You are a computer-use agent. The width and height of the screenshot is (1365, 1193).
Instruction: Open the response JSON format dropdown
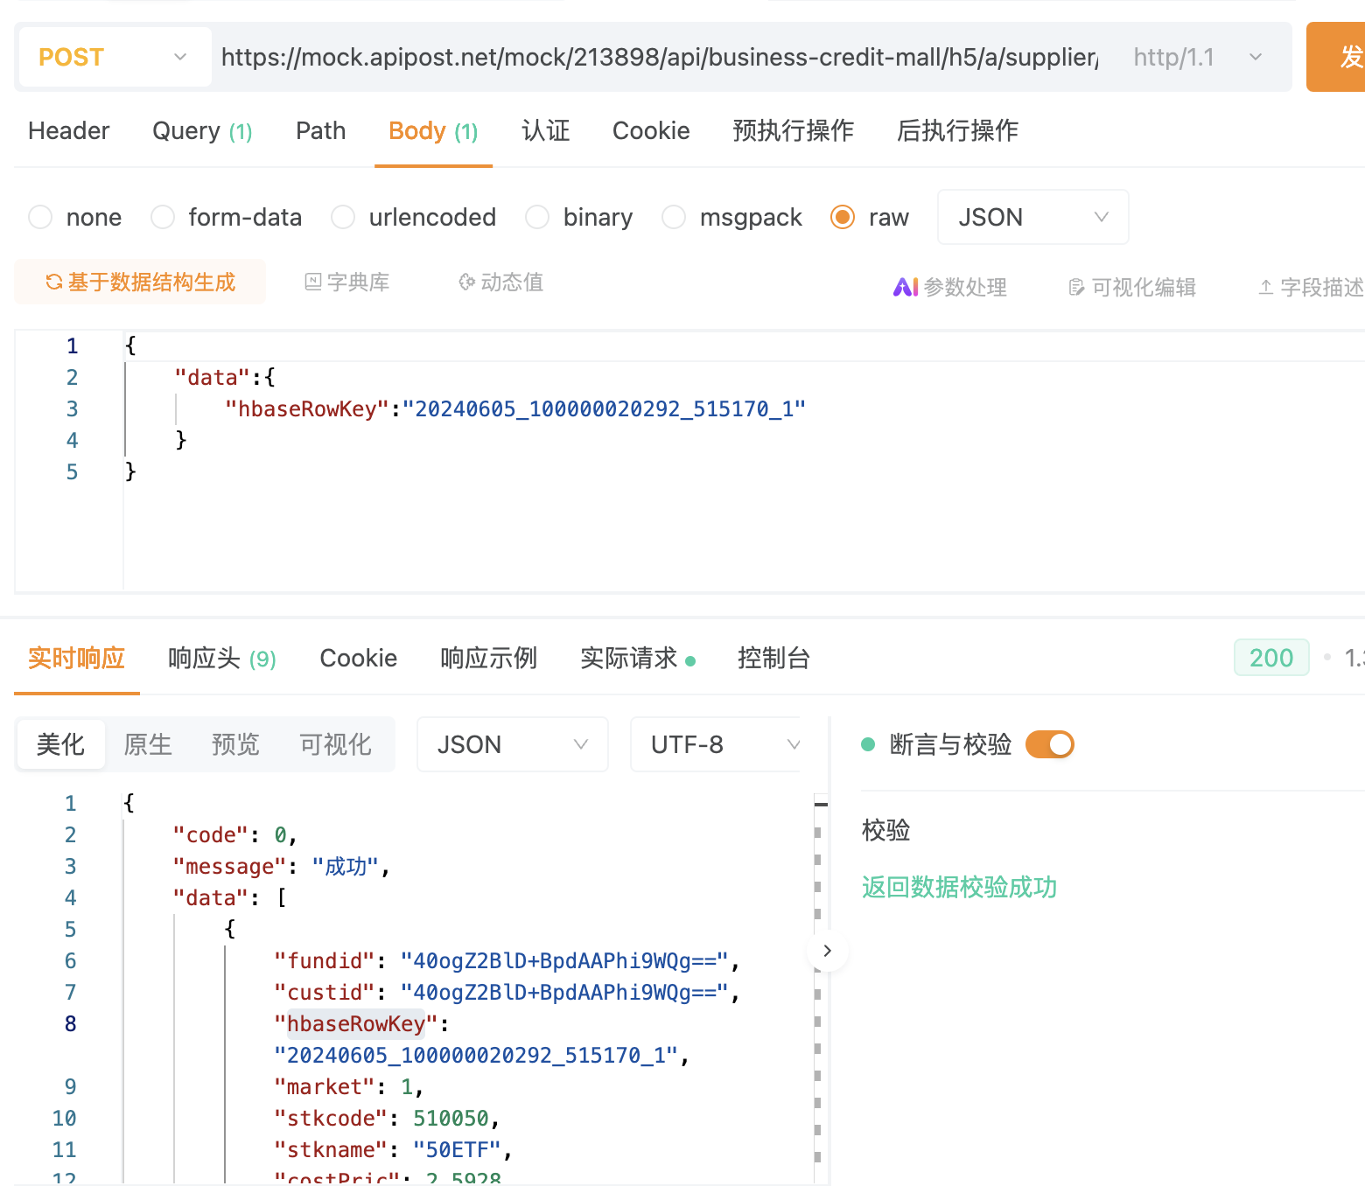click(x=513, y=744)
